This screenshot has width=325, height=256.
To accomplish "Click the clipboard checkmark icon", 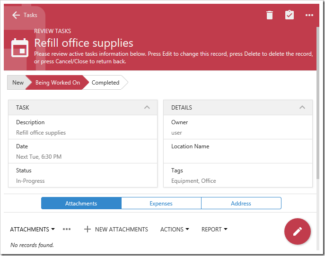I will pos(290,15).
